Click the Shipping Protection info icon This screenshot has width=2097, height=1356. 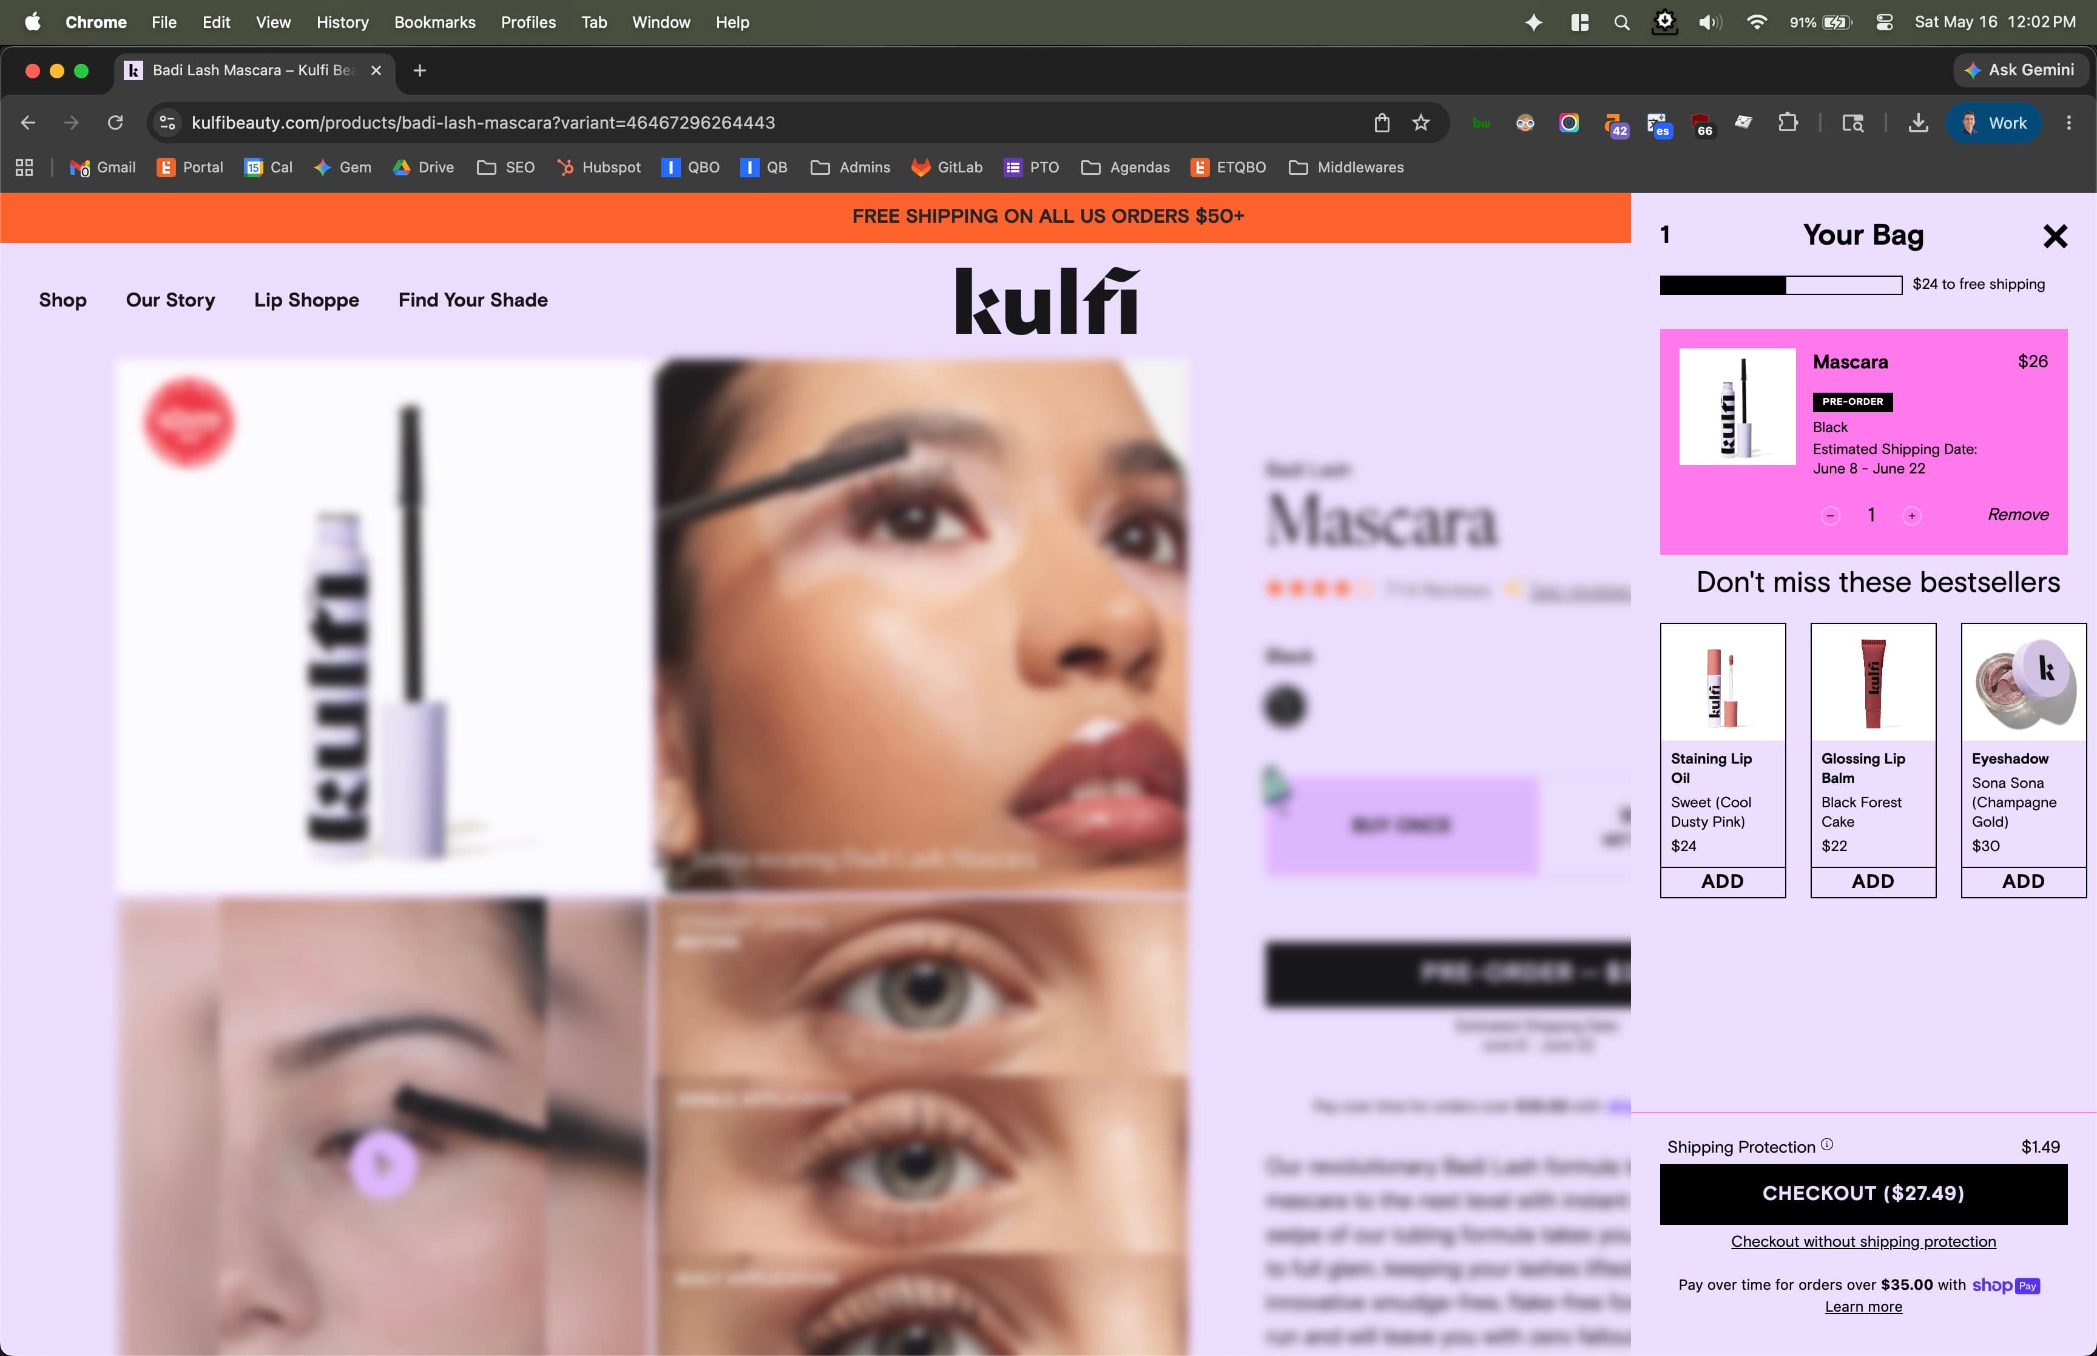[x=1827, y=1145]
